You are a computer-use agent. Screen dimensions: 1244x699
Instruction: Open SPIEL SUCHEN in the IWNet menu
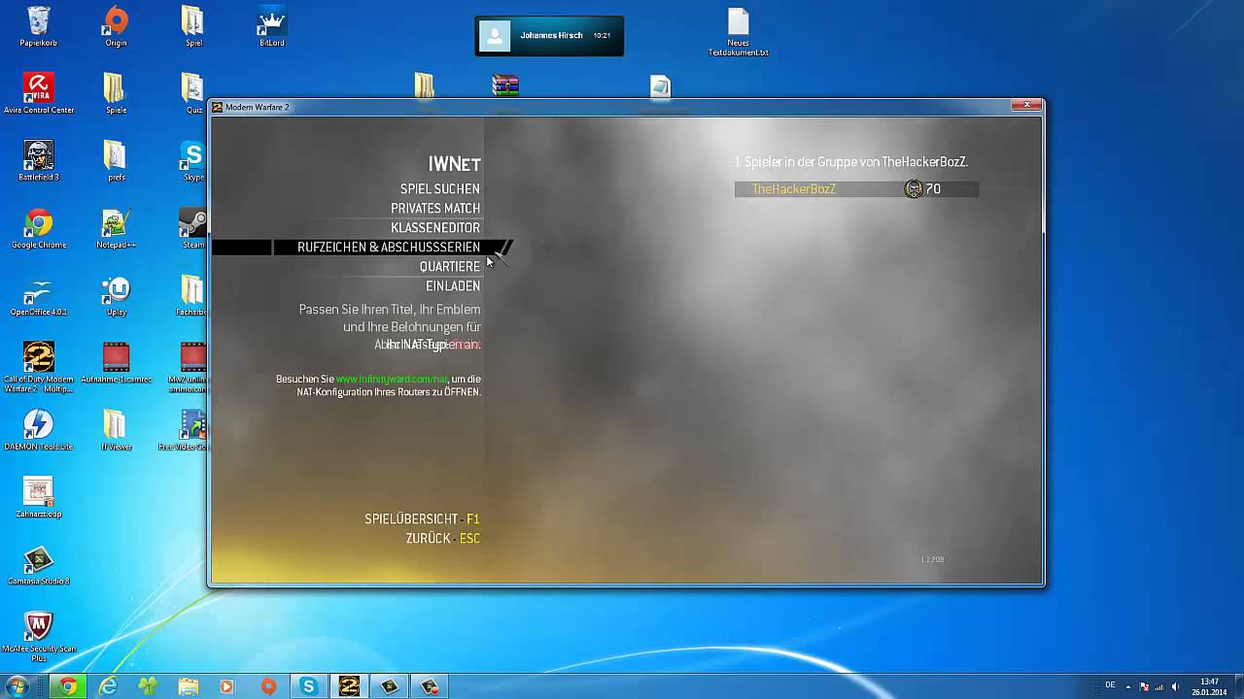(439, 189)
